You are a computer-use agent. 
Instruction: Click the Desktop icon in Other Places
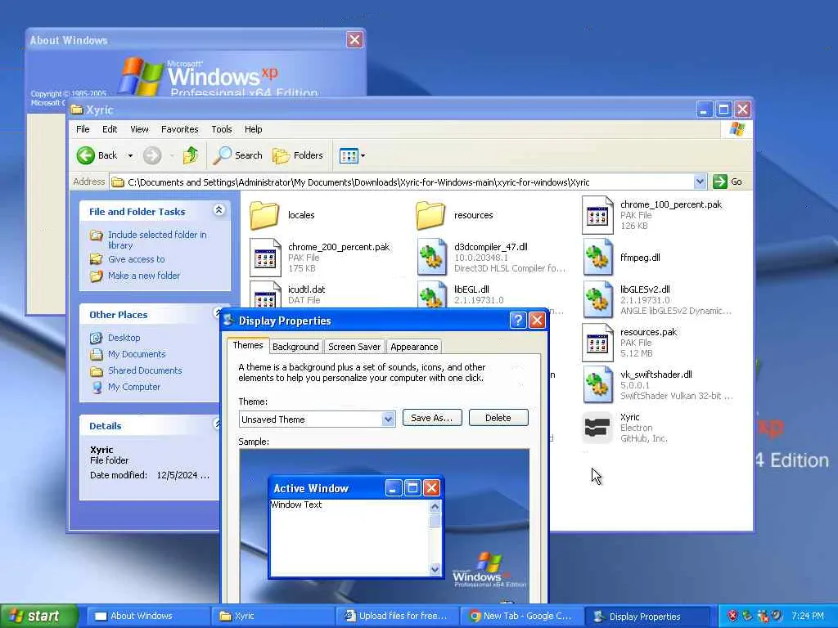(x=97, y=338)
